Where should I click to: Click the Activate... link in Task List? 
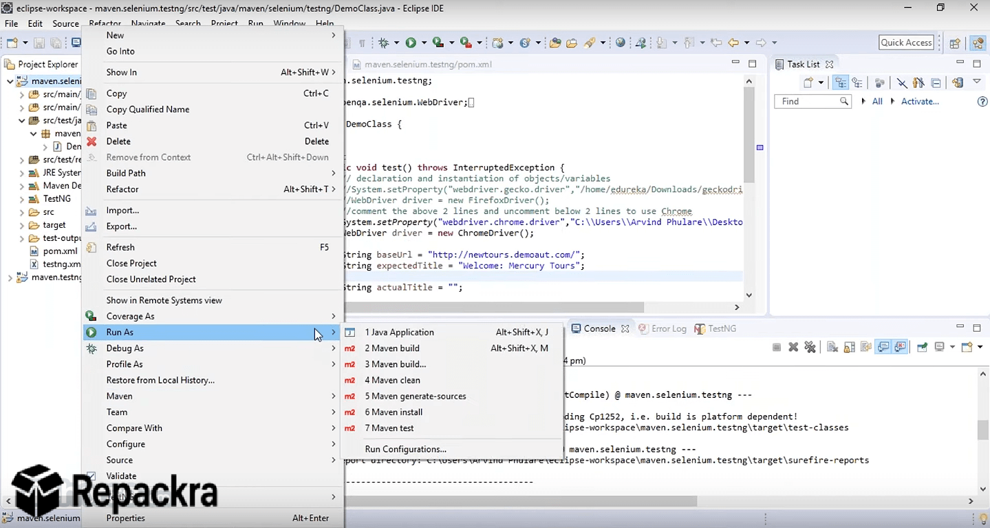point(920,101)
